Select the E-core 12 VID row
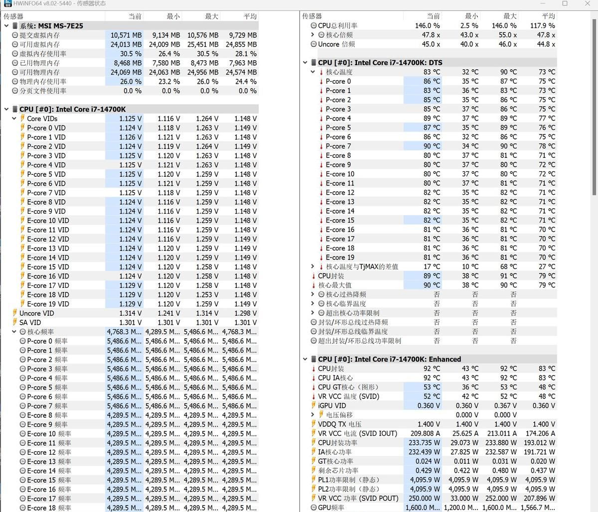Viewport: 598px width, 512px height. coord(130,239)
